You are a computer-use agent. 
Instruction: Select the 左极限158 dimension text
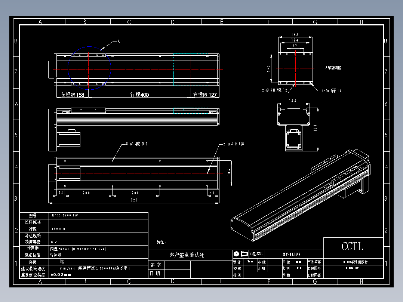coord(73,95)
